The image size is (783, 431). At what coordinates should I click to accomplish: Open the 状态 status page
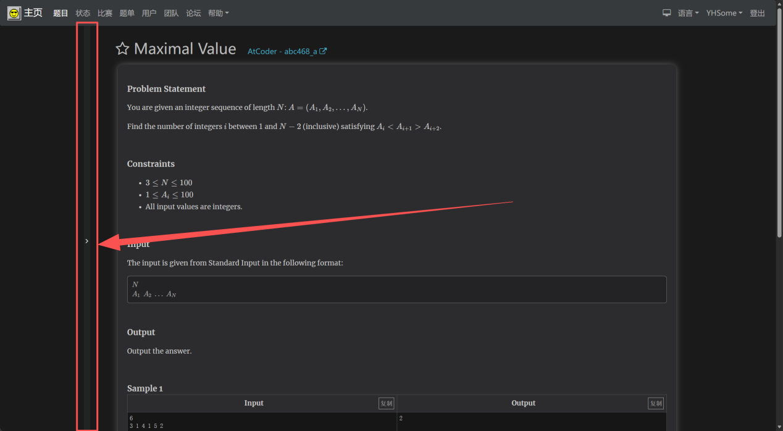(83, 13)
